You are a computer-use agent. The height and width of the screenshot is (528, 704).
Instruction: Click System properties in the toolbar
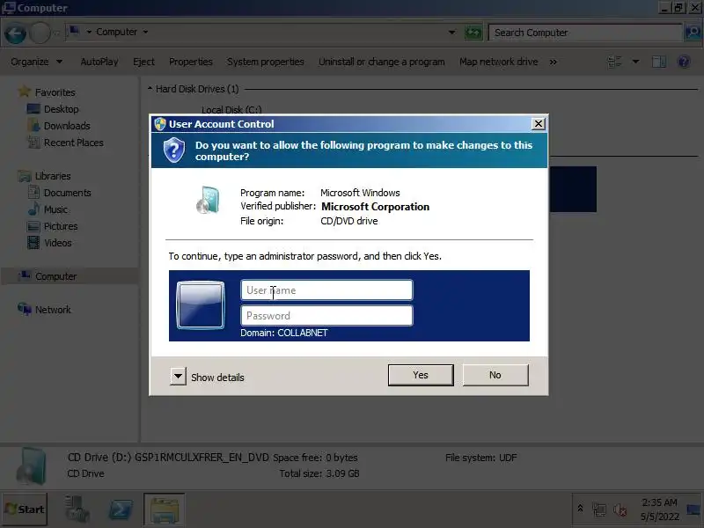266,62
